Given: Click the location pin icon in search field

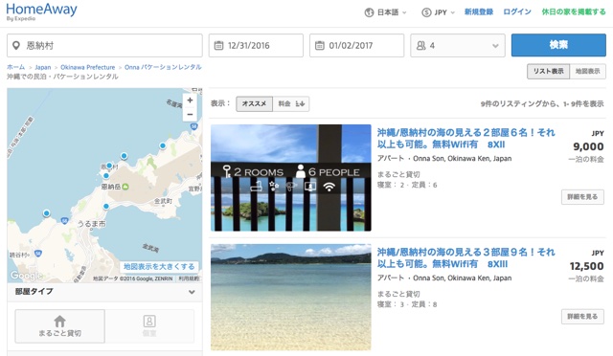Looking at the screenshot, I should click(x=16, y=46).
